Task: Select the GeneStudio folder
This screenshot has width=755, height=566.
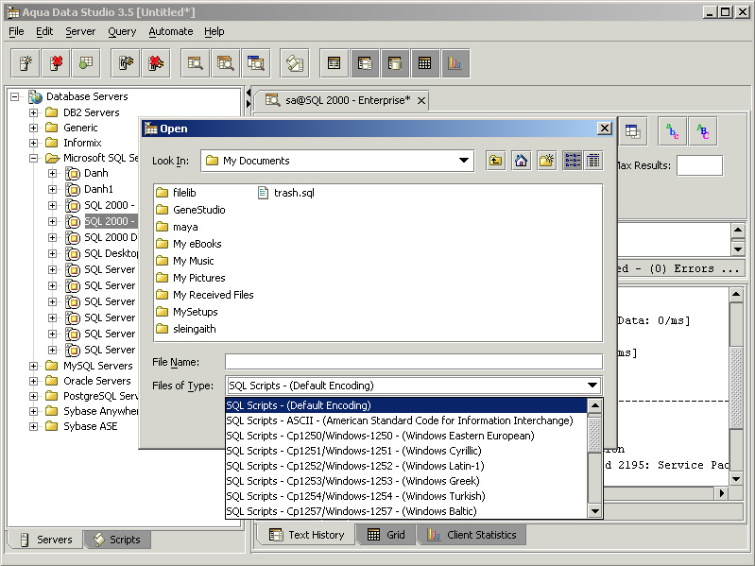Action: (191, 210)
